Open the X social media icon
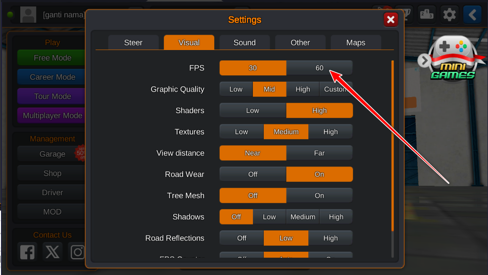This screenshot has height=275, width=488. 52,252
